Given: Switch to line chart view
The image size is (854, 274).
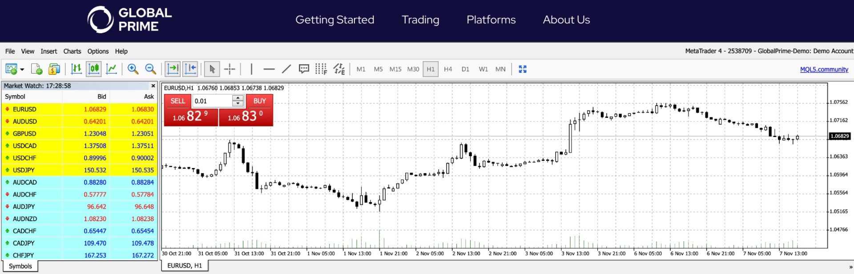Looking at the screenshot, I should (112, 69).
